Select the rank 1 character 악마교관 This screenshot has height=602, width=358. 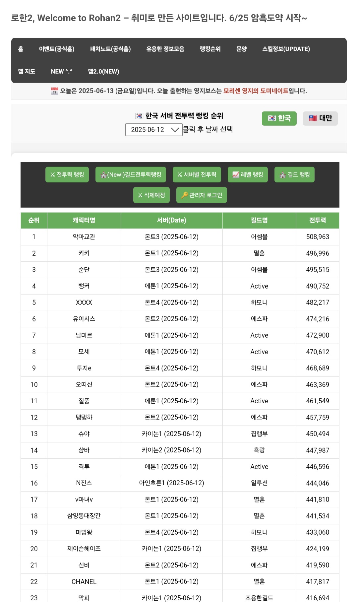[x=84, y=237]
